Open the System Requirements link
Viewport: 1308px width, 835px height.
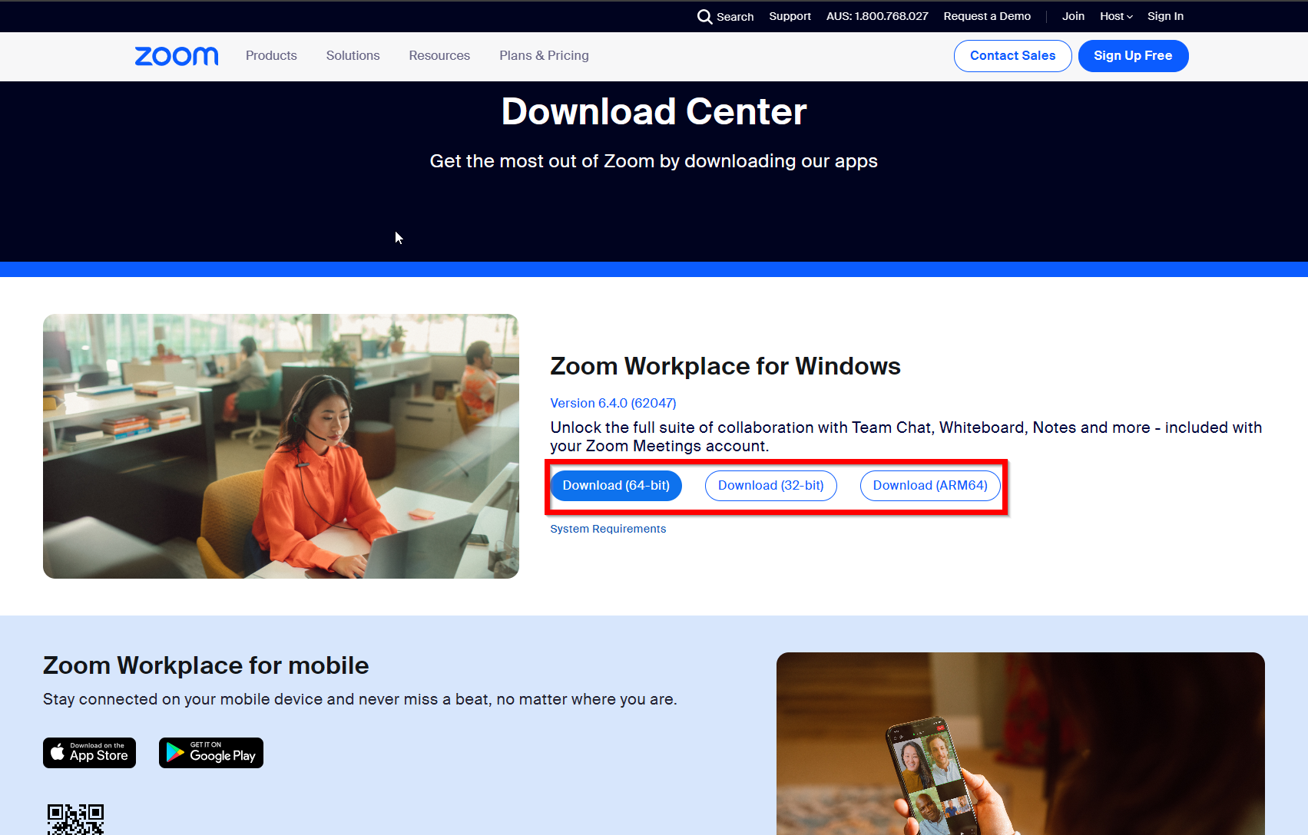(x=608, y=529)
